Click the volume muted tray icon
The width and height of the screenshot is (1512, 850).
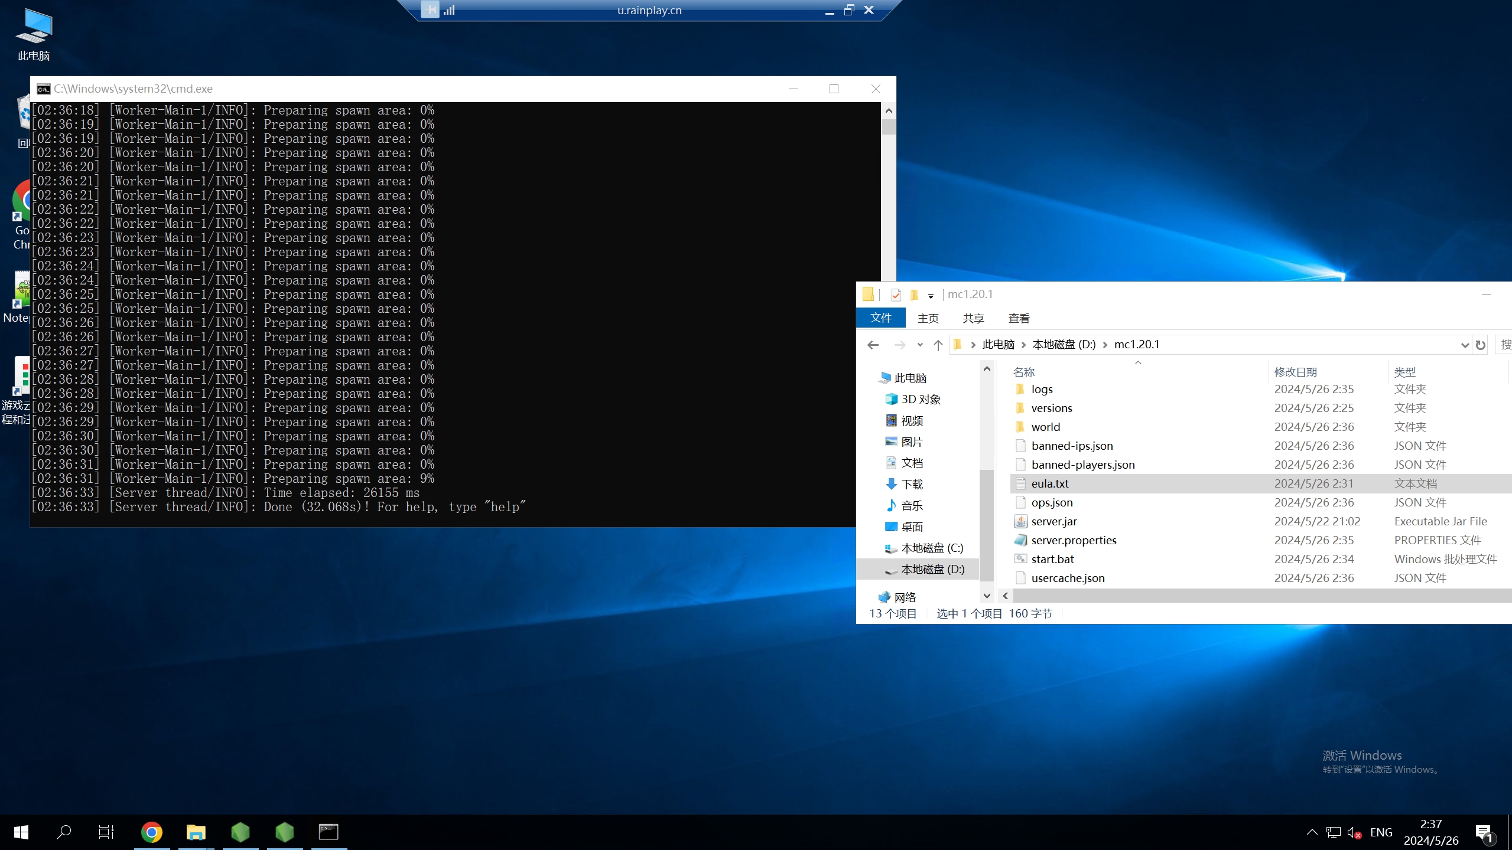click(1354, 832)
